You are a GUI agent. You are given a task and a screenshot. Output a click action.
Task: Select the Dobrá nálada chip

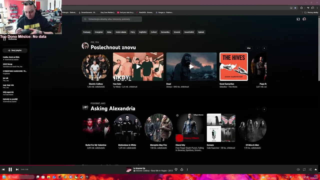pos(121,32)
